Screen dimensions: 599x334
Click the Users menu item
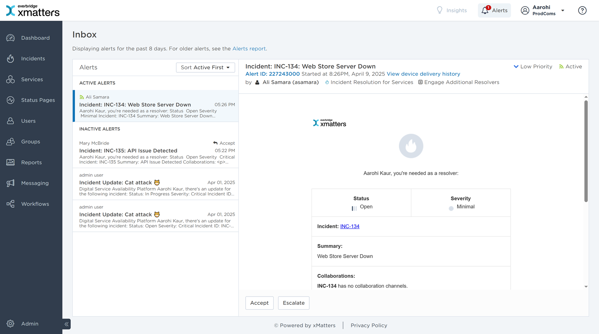point(28,121)
